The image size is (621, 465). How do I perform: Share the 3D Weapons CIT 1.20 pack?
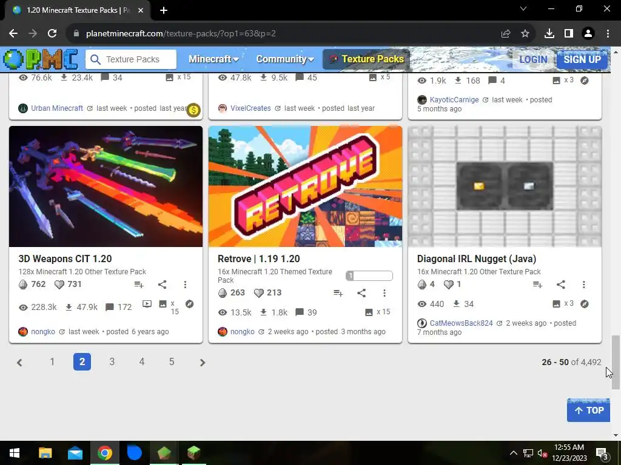[x=163, y=285]
